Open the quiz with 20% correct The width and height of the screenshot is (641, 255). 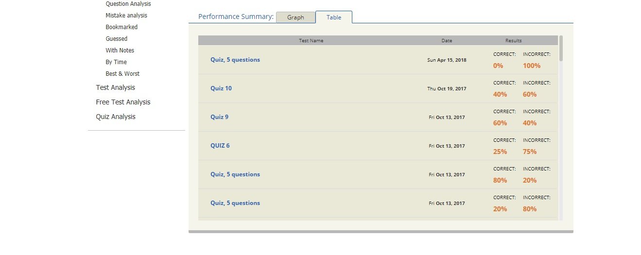click(235, 203)
